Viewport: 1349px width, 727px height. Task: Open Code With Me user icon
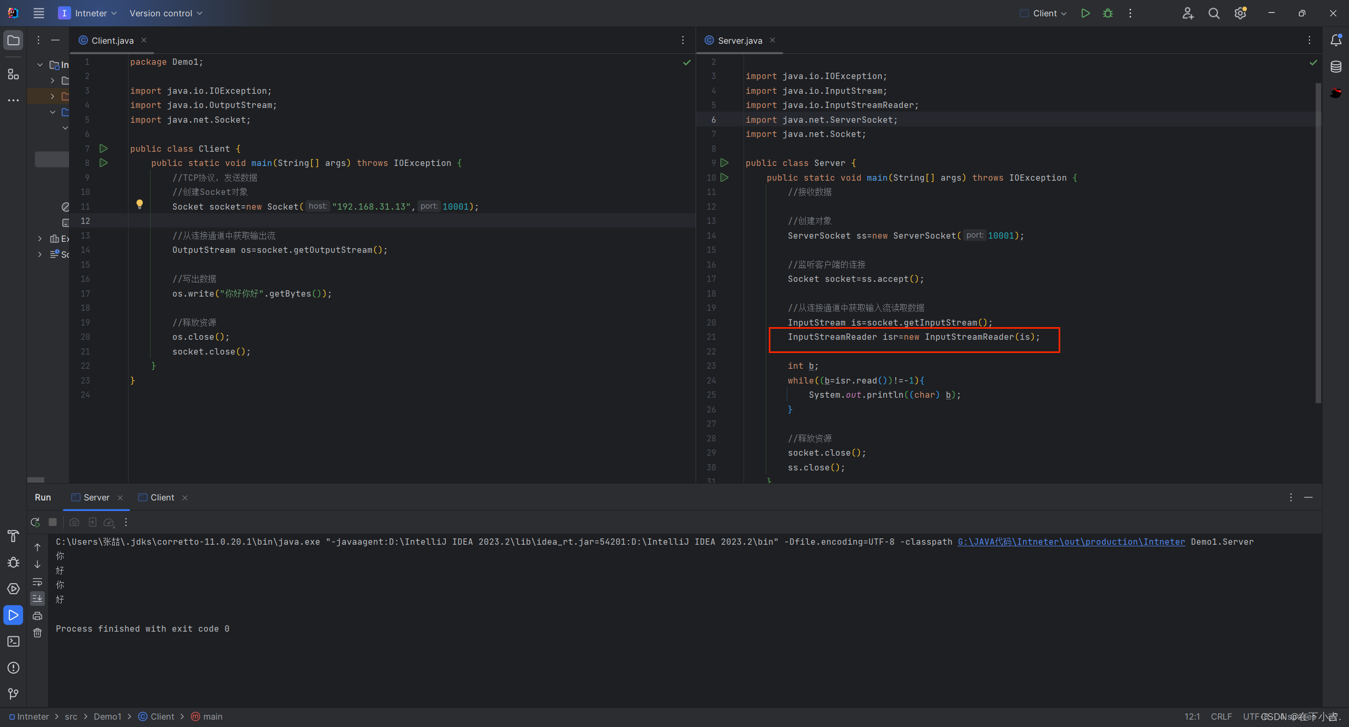click(x=1188, y=13)
